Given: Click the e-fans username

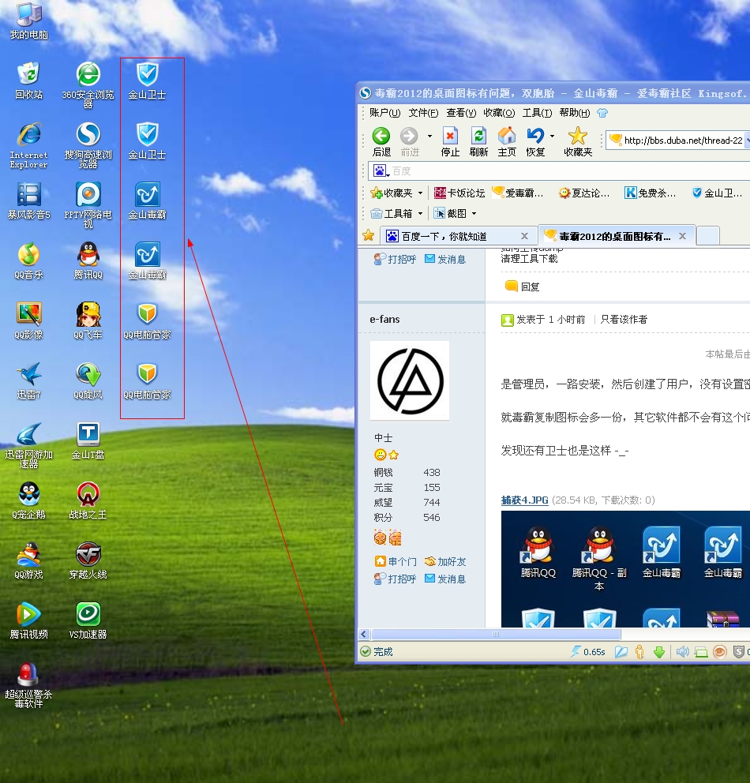Looking at the screenshot, I should [x=384, y=319].
